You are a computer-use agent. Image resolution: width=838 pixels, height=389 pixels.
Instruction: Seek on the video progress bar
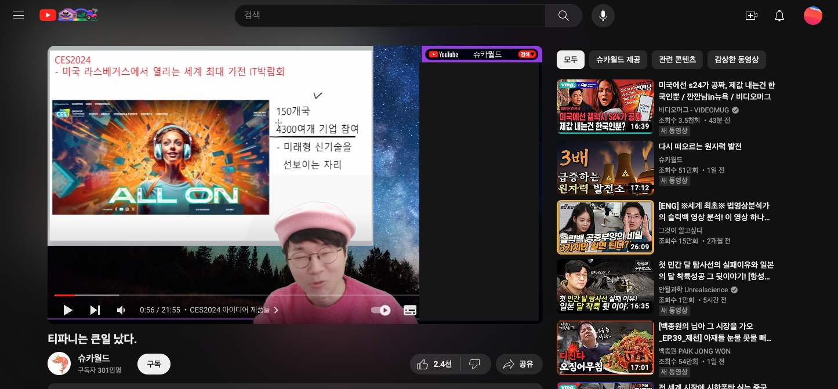coord(236,295)
